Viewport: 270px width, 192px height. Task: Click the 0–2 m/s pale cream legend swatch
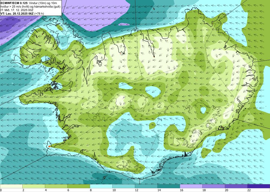(x=11, y=186)
